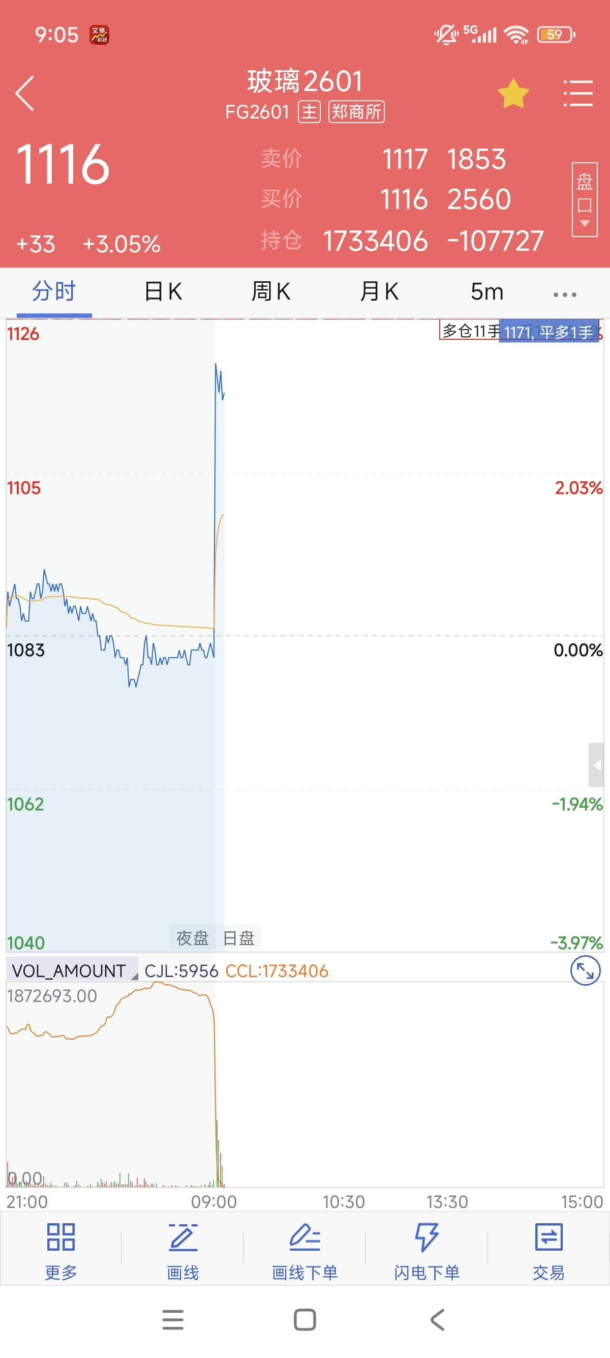Screen dimensions: 610x1358
Task: Expand the chart to fullscreen
Action: pyautogui.click(x=585, y=970)
